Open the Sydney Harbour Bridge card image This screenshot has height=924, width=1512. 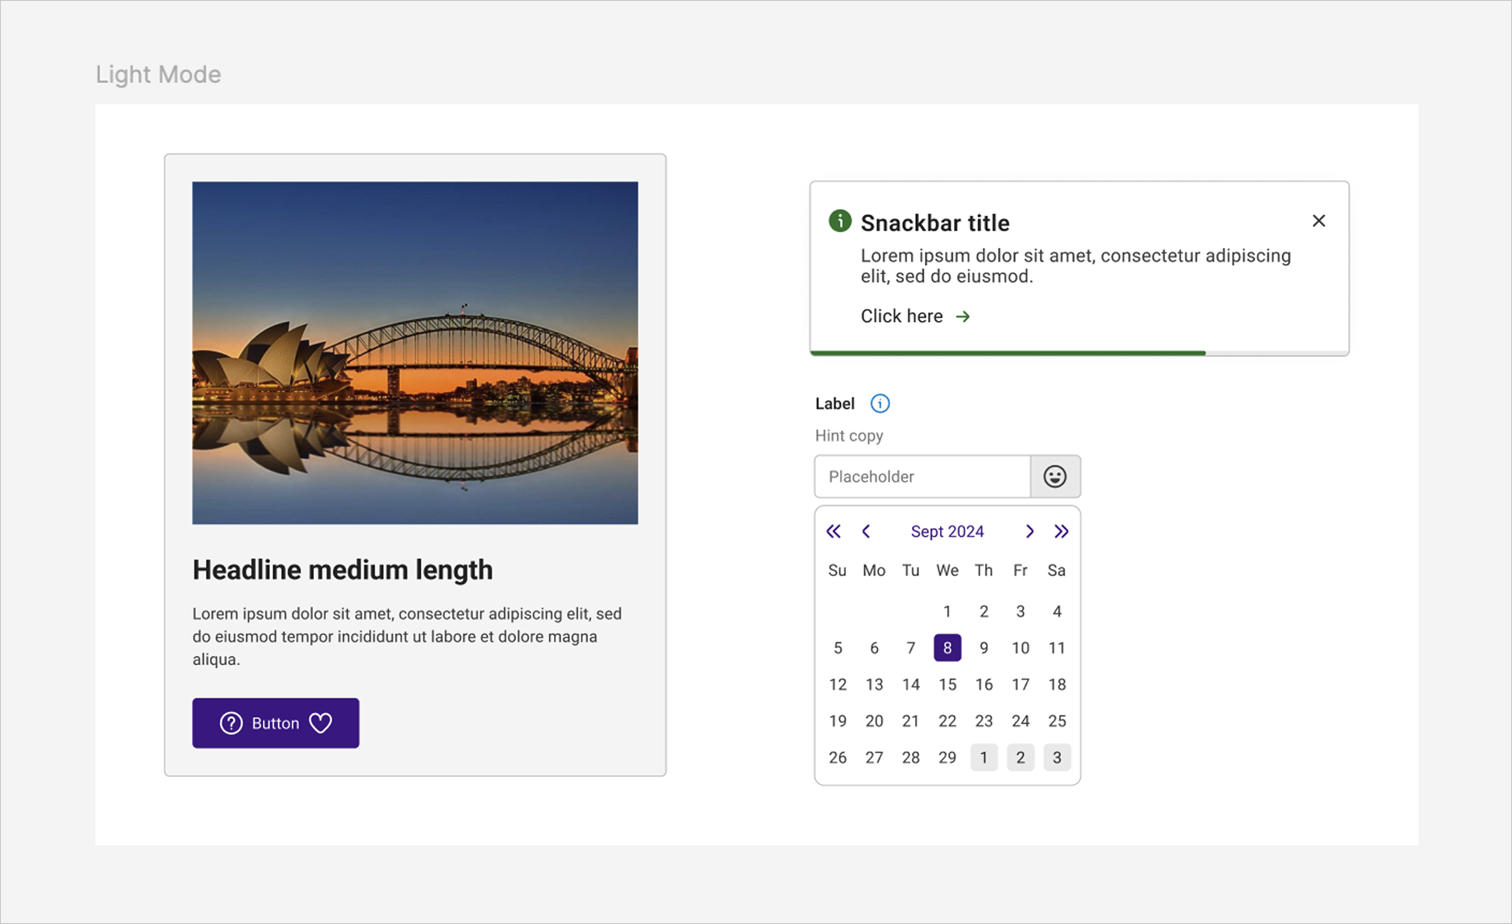[415, 353]
